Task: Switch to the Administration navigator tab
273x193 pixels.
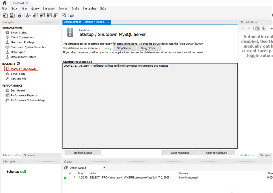Action: 12,155
